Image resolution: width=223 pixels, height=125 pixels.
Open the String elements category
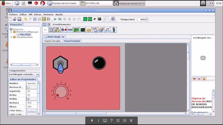click(70, 30)
